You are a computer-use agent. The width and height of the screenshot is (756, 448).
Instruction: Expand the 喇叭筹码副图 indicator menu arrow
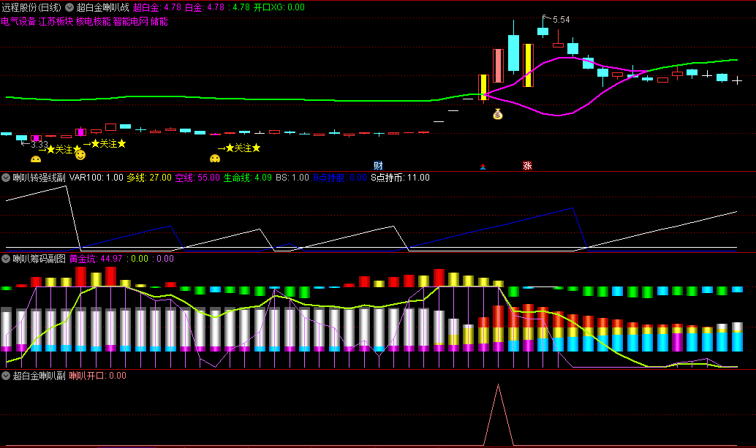point(6,259)
